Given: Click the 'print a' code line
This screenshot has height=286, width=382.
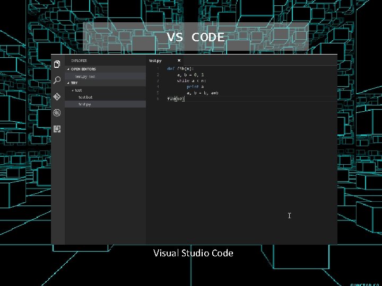Looking at the screenshot, I should 195,86.
